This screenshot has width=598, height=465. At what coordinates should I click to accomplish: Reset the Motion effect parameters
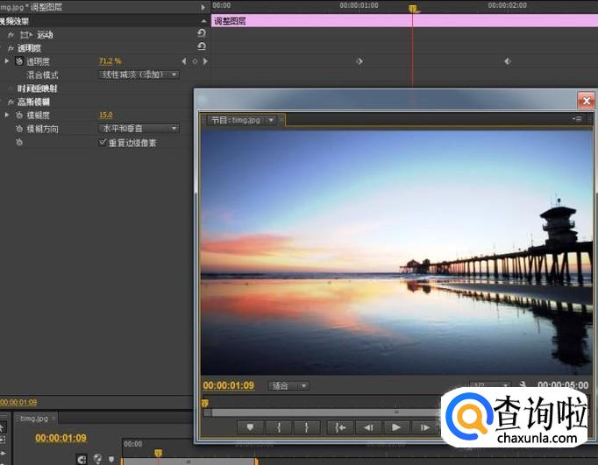tap(202, 33)
